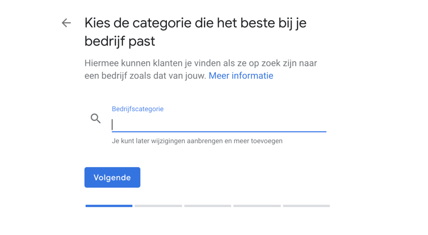The image size is (428, 235).
Task: Click the search icon beside Bedrijfscategorie
Action: pyautogui.click(x=95, y=118)
